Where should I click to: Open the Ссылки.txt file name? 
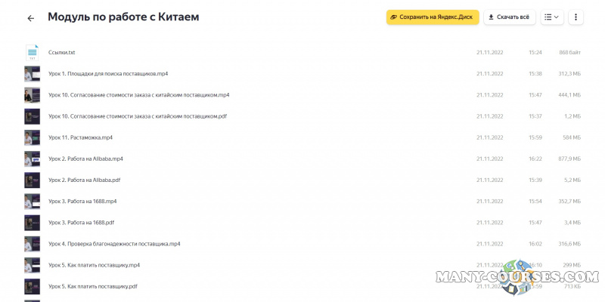(61, 53)
